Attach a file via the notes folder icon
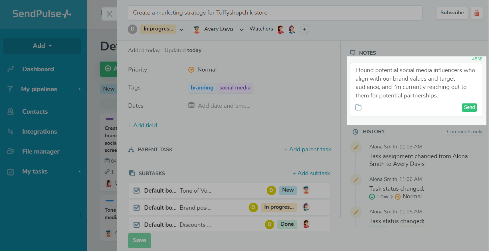 (358, 107)
